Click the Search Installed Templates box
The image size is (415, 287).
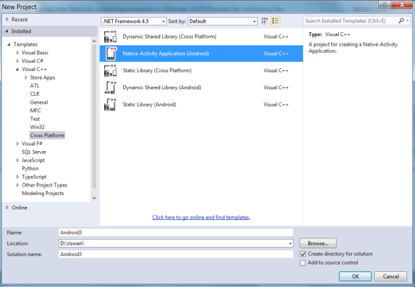click(350, 20)
